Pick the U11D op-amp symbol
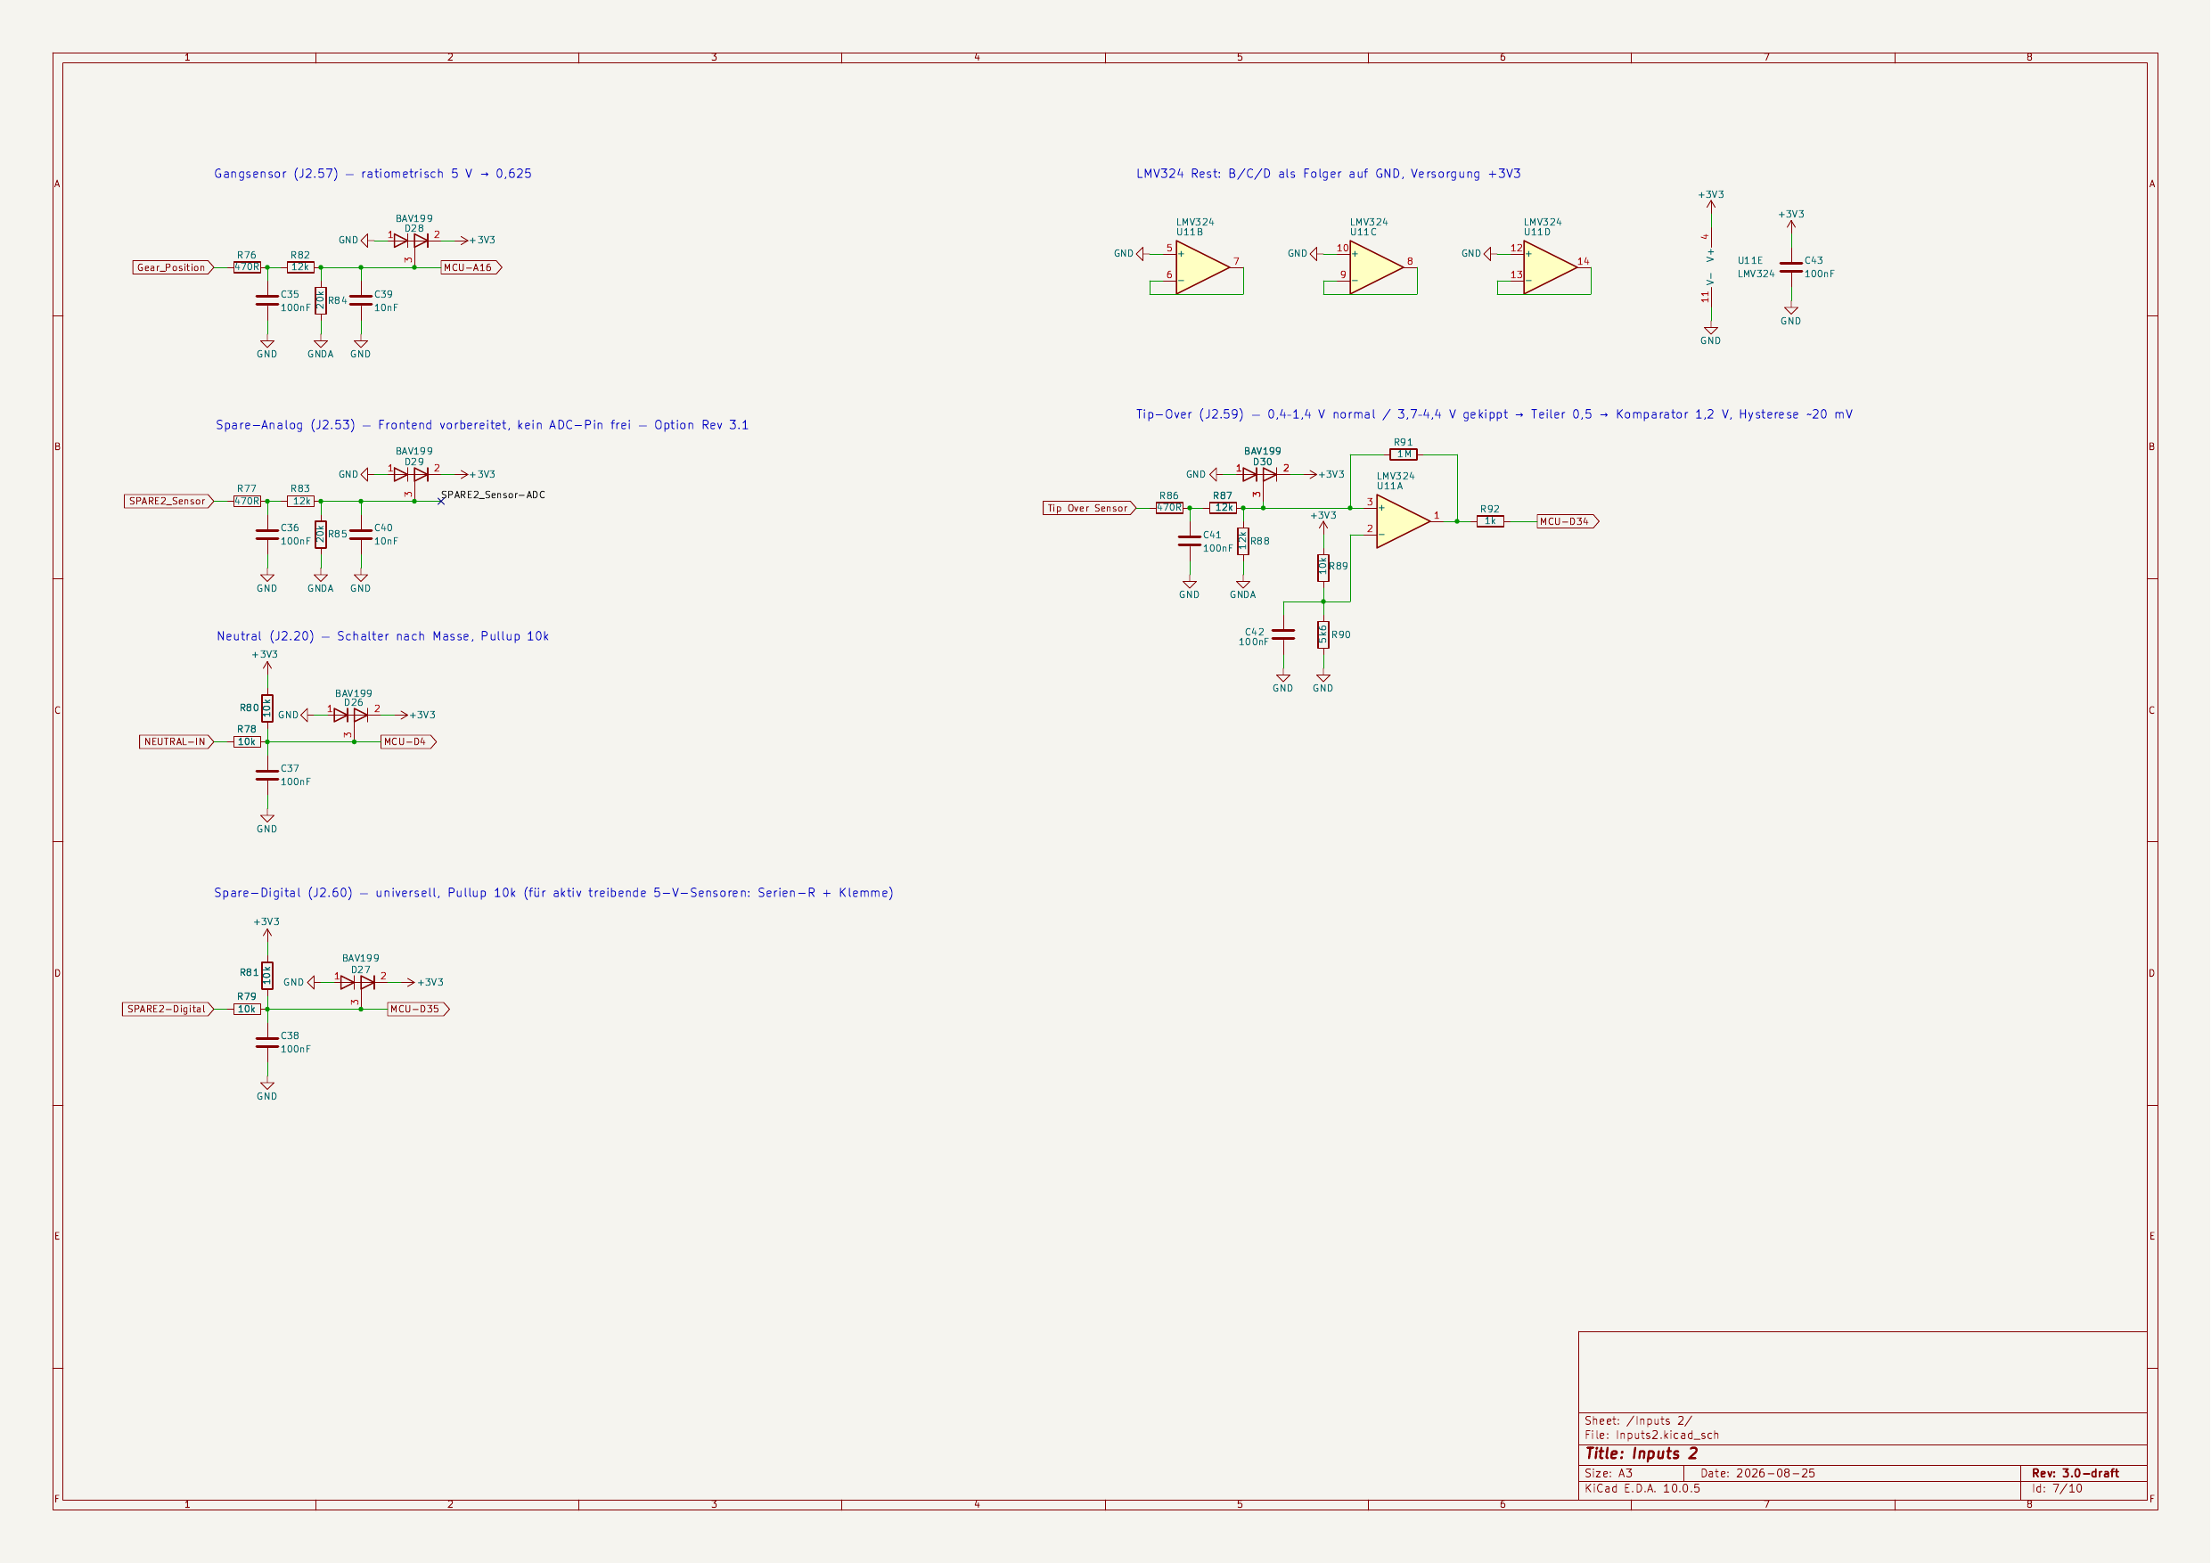This screenshot has height=1563, width=2211. pyautogui.click(x=1550, y=266)
